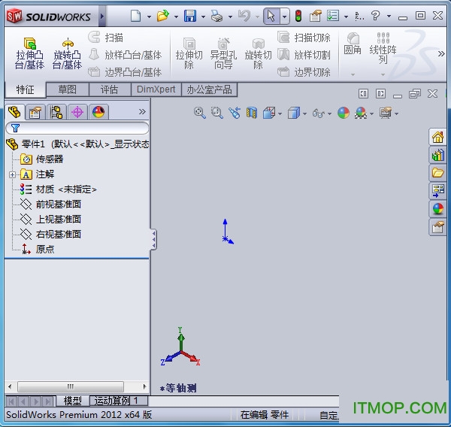Switch to 草图 tab
This screenshot has width=451, height=427.
tap(68, 89)
